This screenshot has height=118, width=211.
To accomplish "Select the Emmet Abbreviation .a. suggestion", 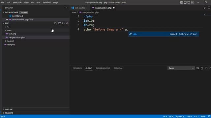I will [164, 34].
